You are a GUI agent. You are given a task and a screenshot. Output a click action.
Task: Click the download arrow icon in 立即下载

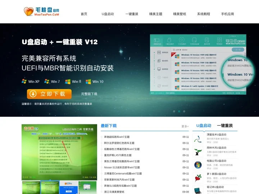(x=33, y=94)
